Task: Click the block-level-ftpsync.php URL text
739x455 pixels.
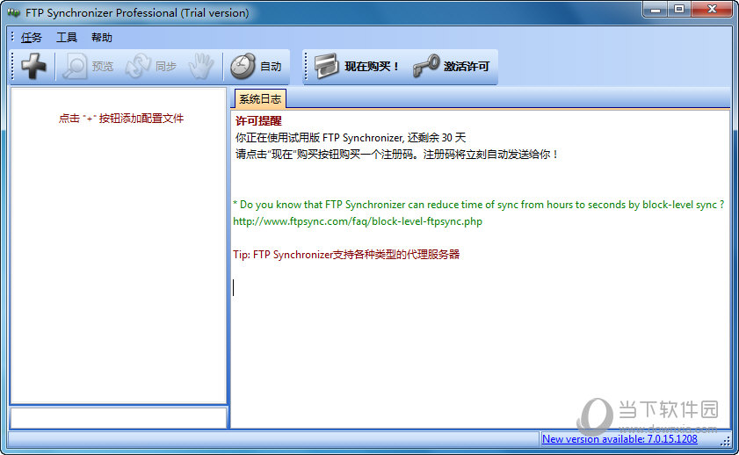Action: point(358,221)
